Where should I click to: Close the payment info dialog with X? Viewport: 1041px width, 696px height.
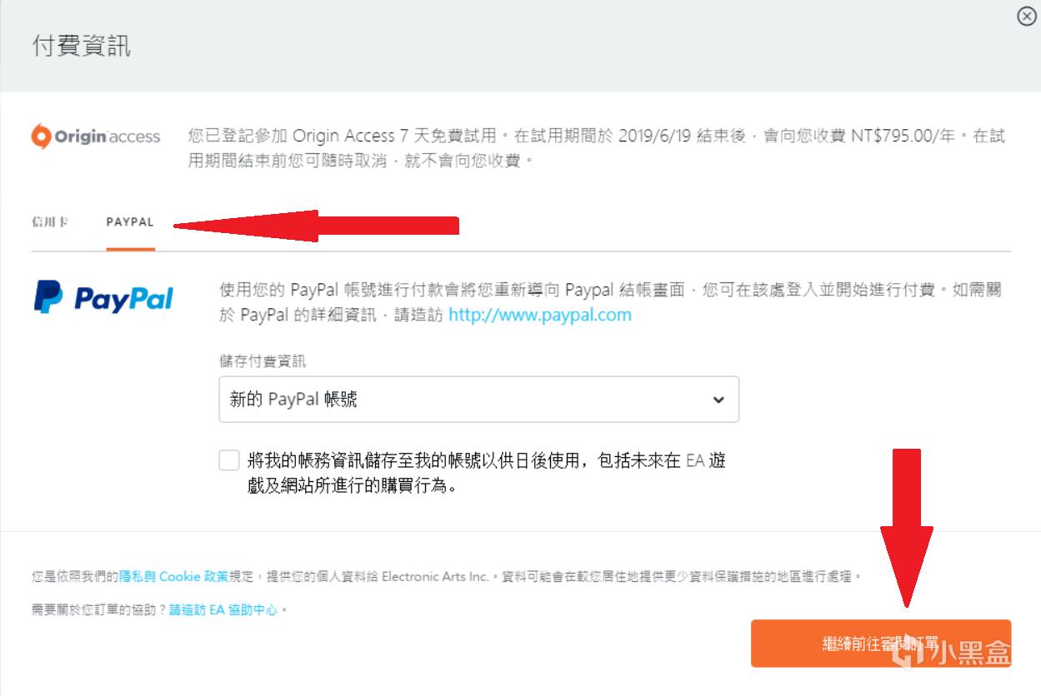[x=1027, y=17]
